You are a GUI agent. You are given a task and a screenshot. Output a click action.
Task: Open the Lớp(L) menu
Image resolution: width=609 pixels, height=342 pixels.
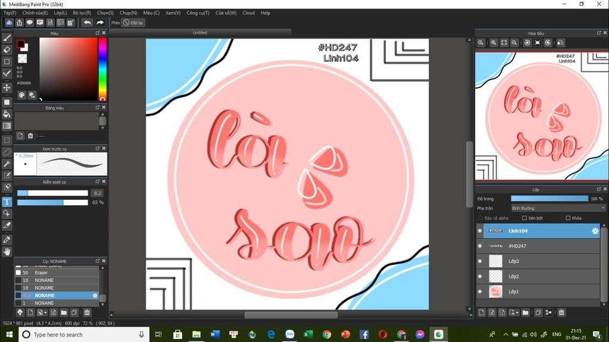click(x=60, y=13)
